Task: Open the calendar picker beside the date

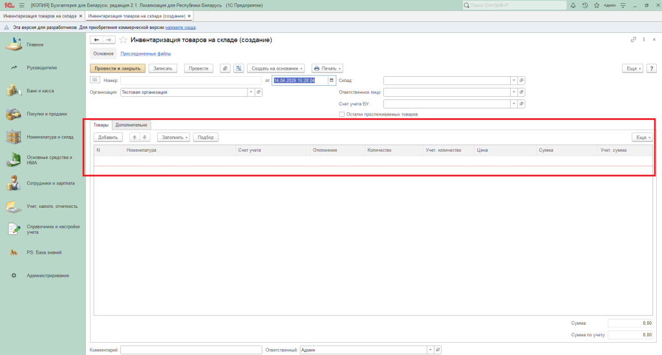Action: (x=332, y=81)
